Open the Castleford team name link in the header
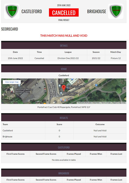Screen dimensions: 129x183 pyautogui.click(x=32, y=11)
